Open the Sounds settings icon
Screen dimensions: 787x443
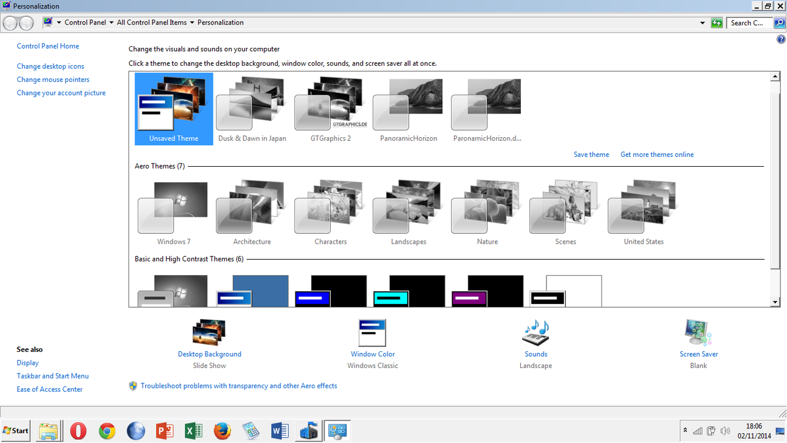pos(536,332)
